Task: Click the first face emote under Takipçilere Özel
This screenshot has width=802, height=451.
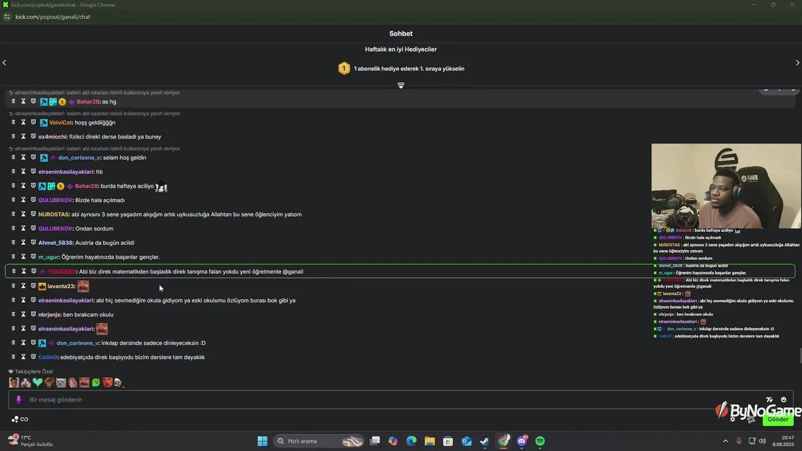Action: (x=14, y=382)
